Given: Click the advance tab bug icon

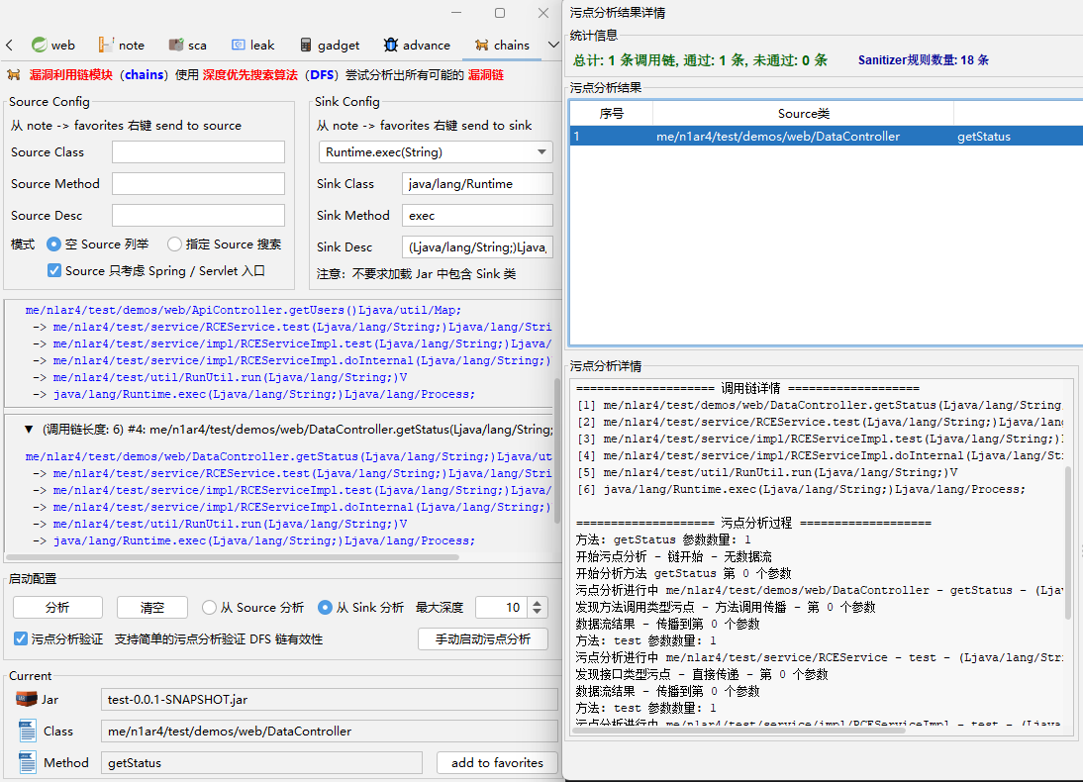Looking at the screenshot, I should pos(391,45).
